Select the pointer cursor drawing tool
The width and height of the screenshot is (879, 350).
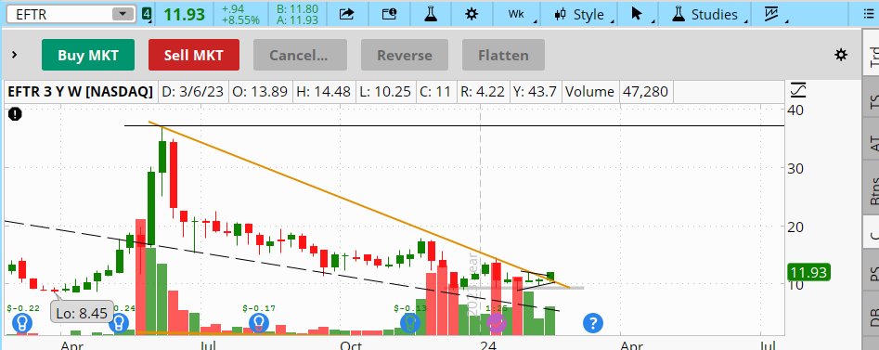(637, 14)
